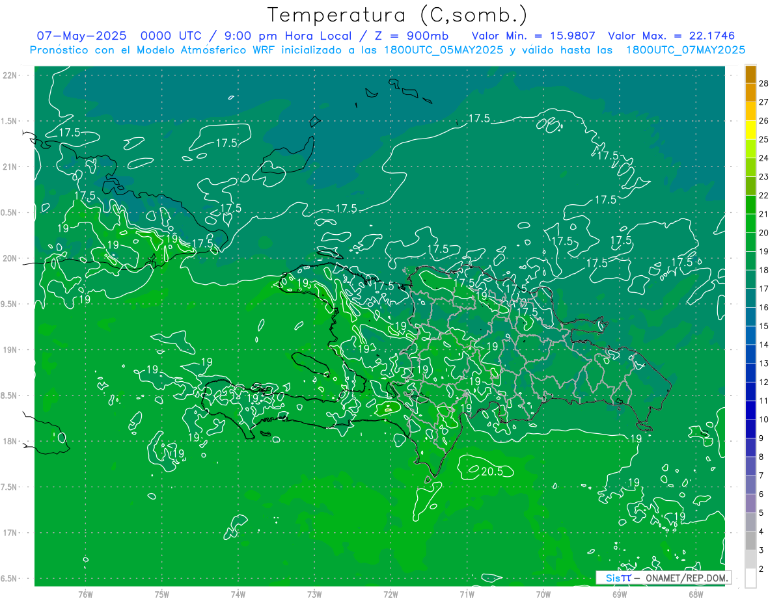Click the '12' value on the color scale
This screenshot has height=603, width=781.
click(x=763, y=382)
